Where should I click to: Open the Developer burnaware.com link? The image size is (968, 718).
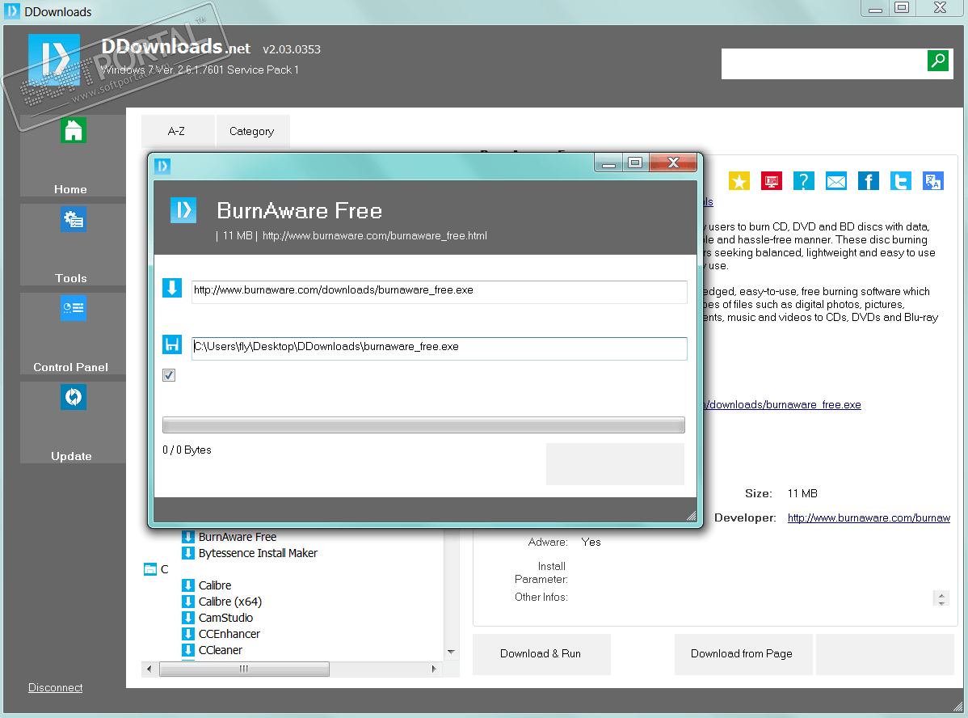[869, 517]
